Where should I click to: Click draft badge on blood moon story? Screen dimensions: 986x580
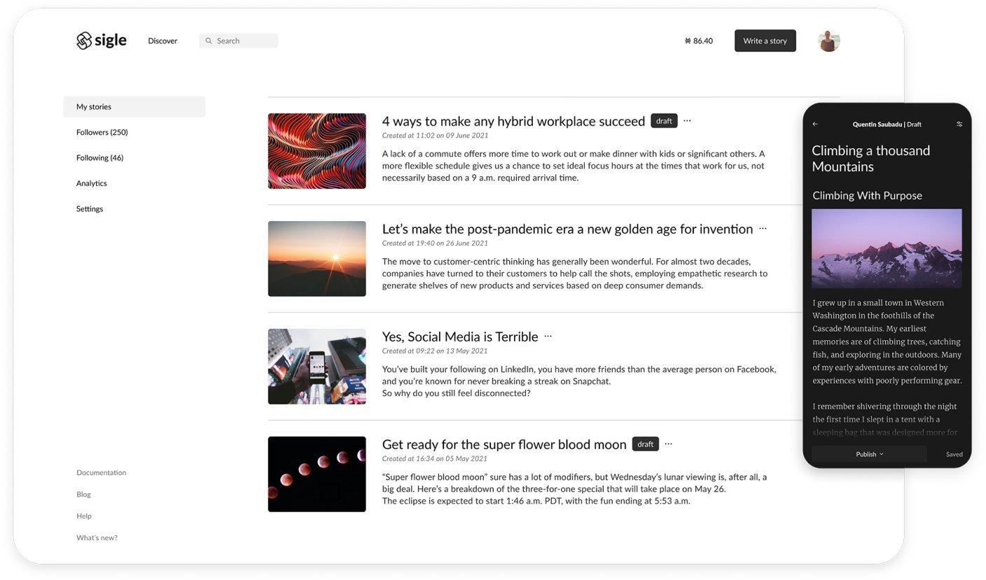(x=646, y=444)
